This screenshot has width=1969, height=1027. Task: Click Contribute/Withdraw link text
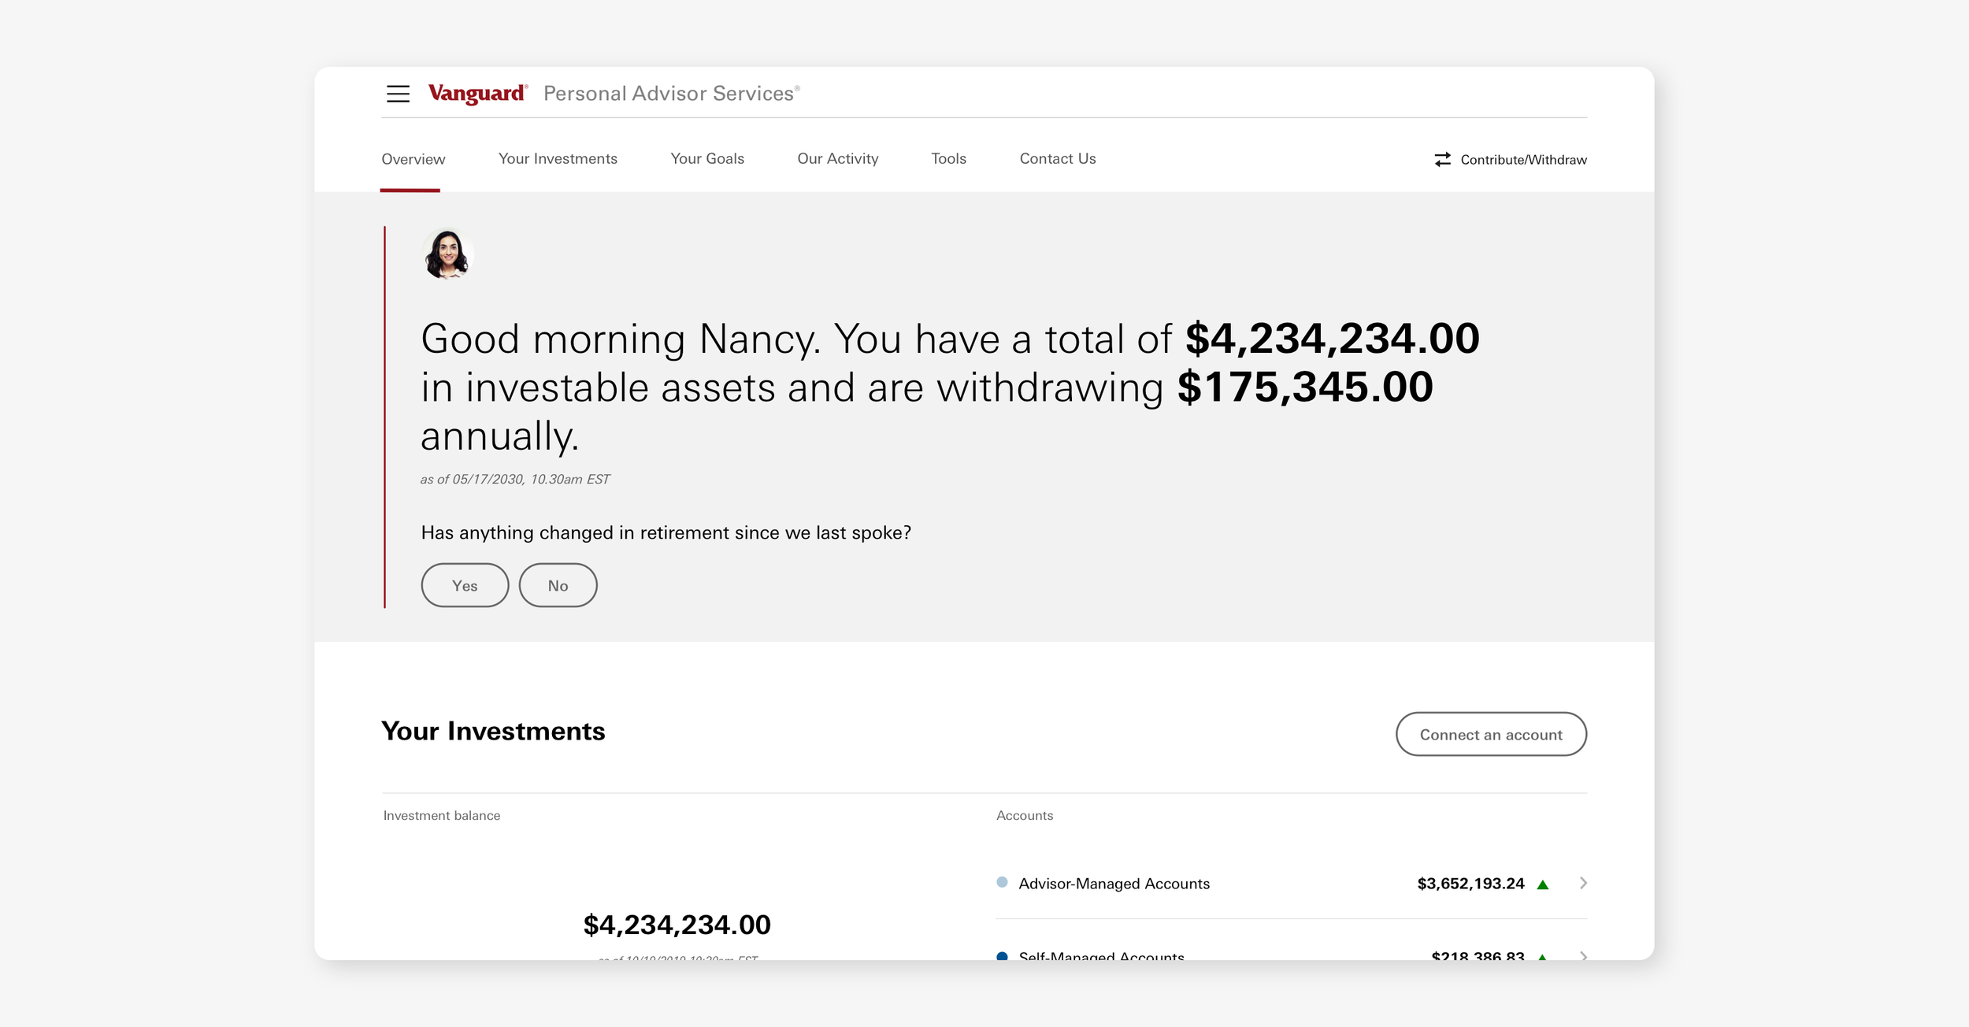pos(1523,160)
